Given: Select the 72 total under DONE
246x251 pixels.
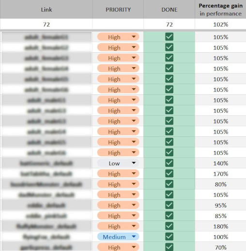Looking at the screenshot, I should click(169, 24).
